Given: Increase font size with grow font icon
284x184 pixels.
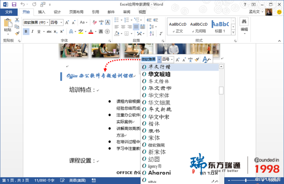Looking at the screenshot, I should (67, 22).
